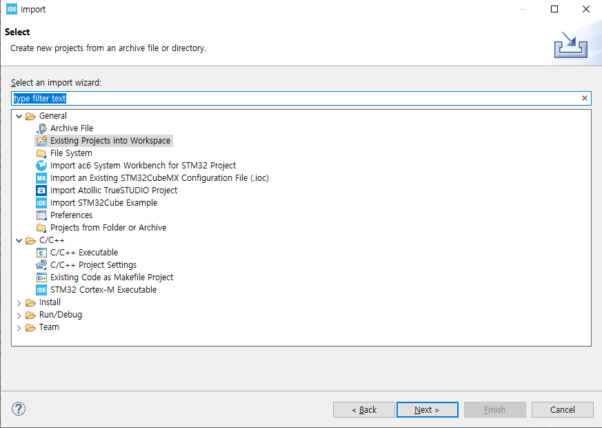The height and width of the screenshot is (428, 602).
Task: Maximize the Import dialog window
Action: click(554, 9)
